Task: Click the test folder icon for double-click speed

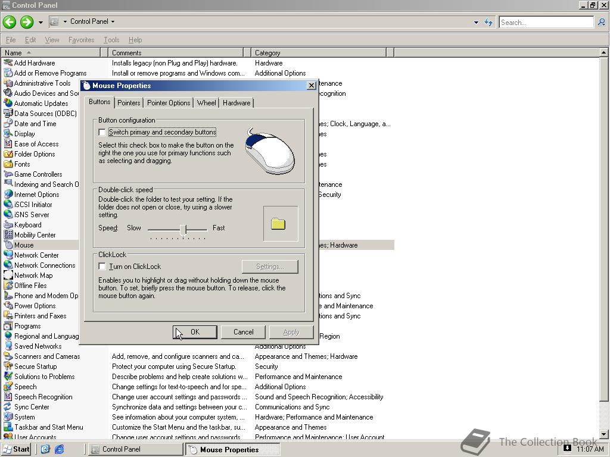Action: [278, 224]
